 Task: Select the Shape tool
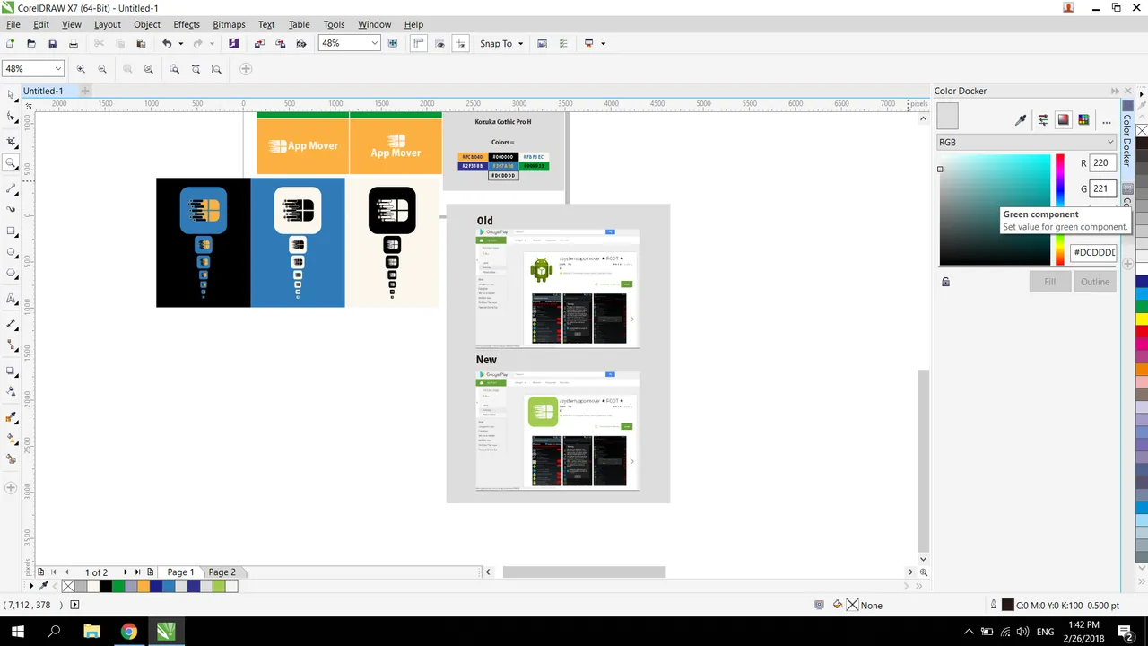point(11,117)
